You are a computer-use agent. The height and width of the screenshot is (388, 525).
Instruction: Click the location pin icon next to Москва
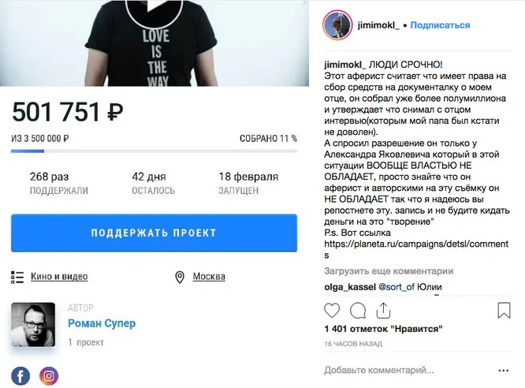(180, 277)
